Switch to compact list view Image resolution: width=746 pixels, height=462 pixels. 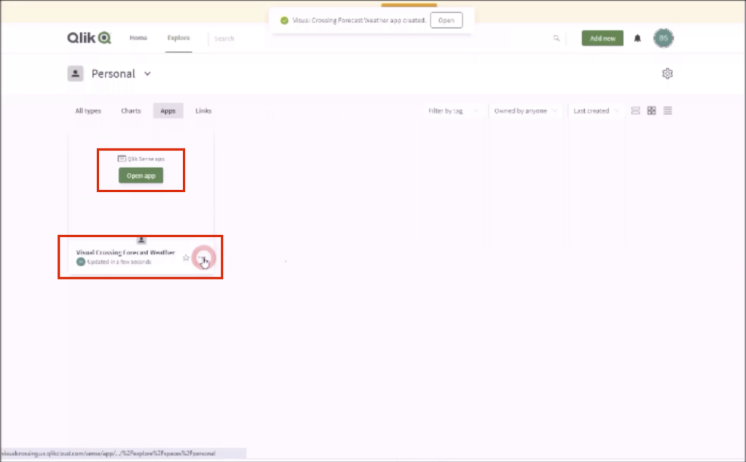point(667,111)
